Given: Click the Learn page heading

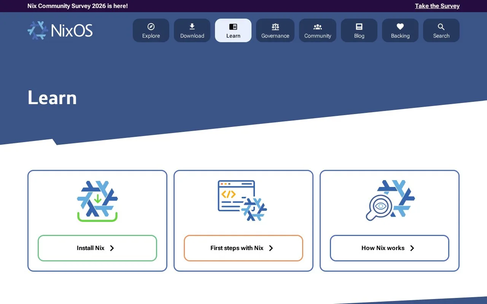Looking at the screenshot, I should click(52, 98).
